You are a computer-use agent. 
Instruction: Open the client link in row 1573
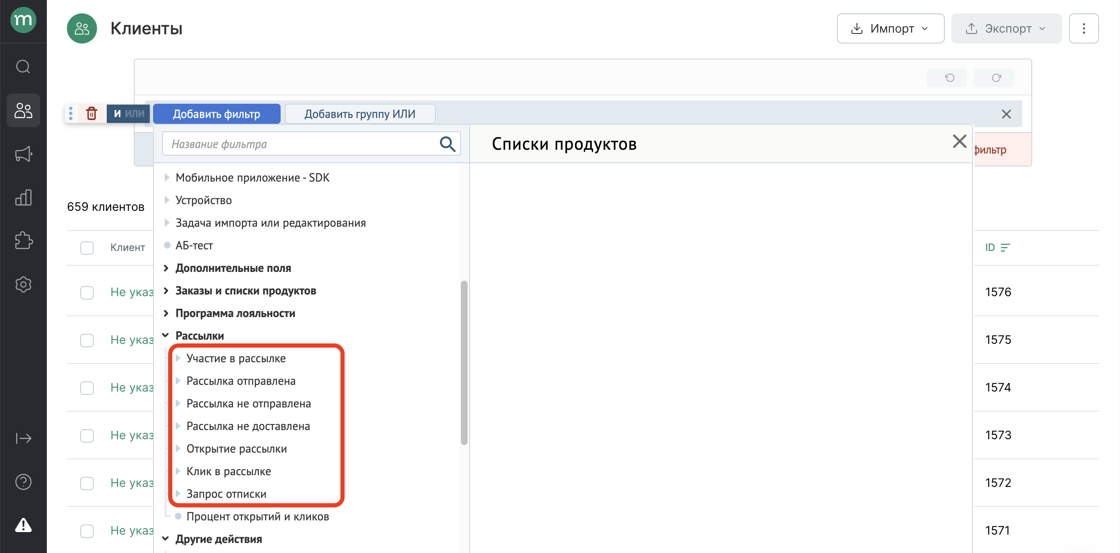coord(132,435)
